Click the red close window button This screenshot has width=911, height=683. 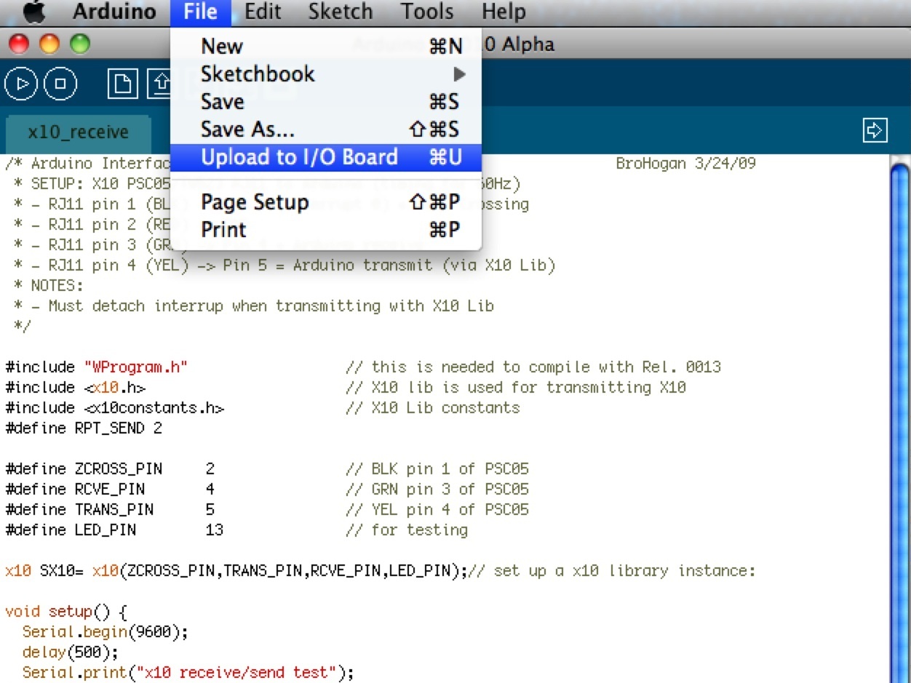[x=19, y=45]
